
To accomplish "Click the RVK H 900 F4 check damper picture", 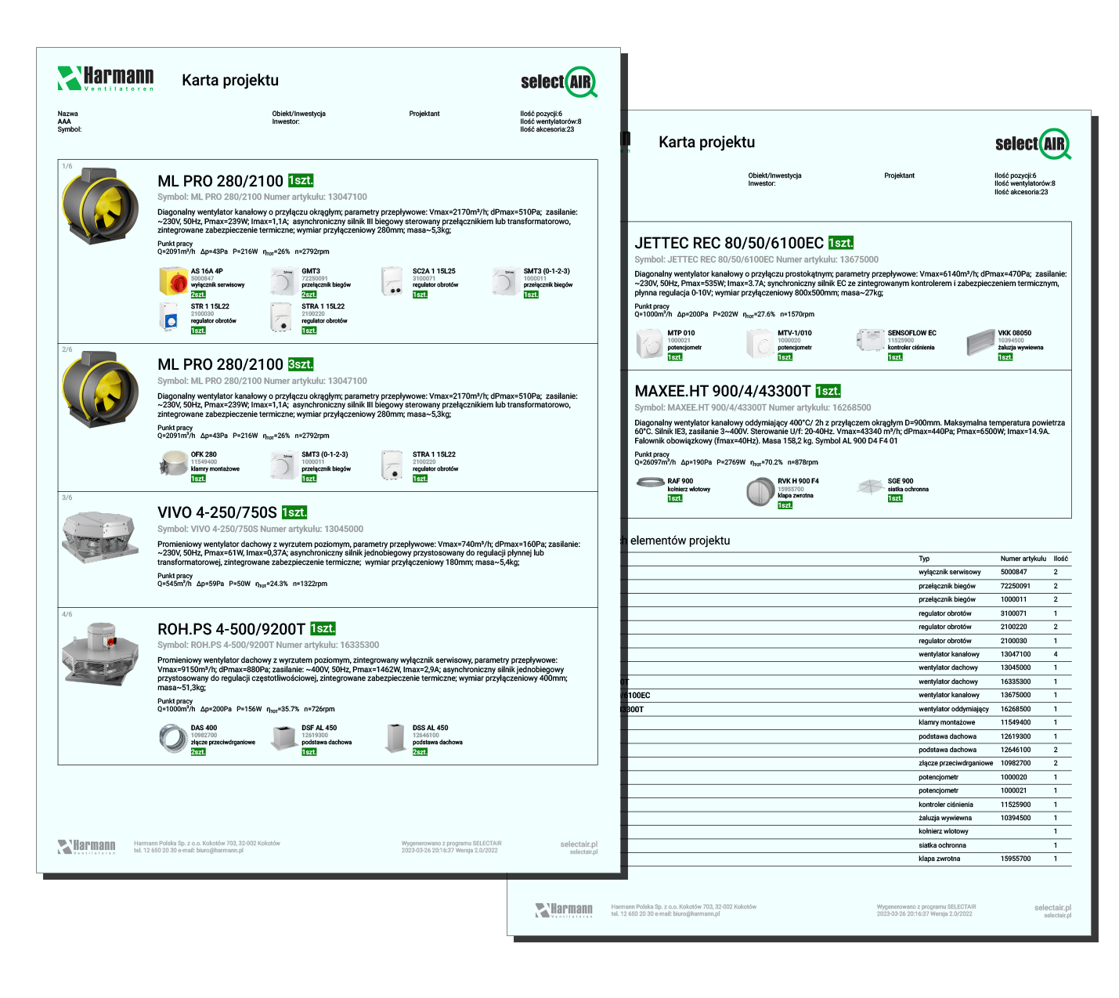I will click(x=760, y=492).
